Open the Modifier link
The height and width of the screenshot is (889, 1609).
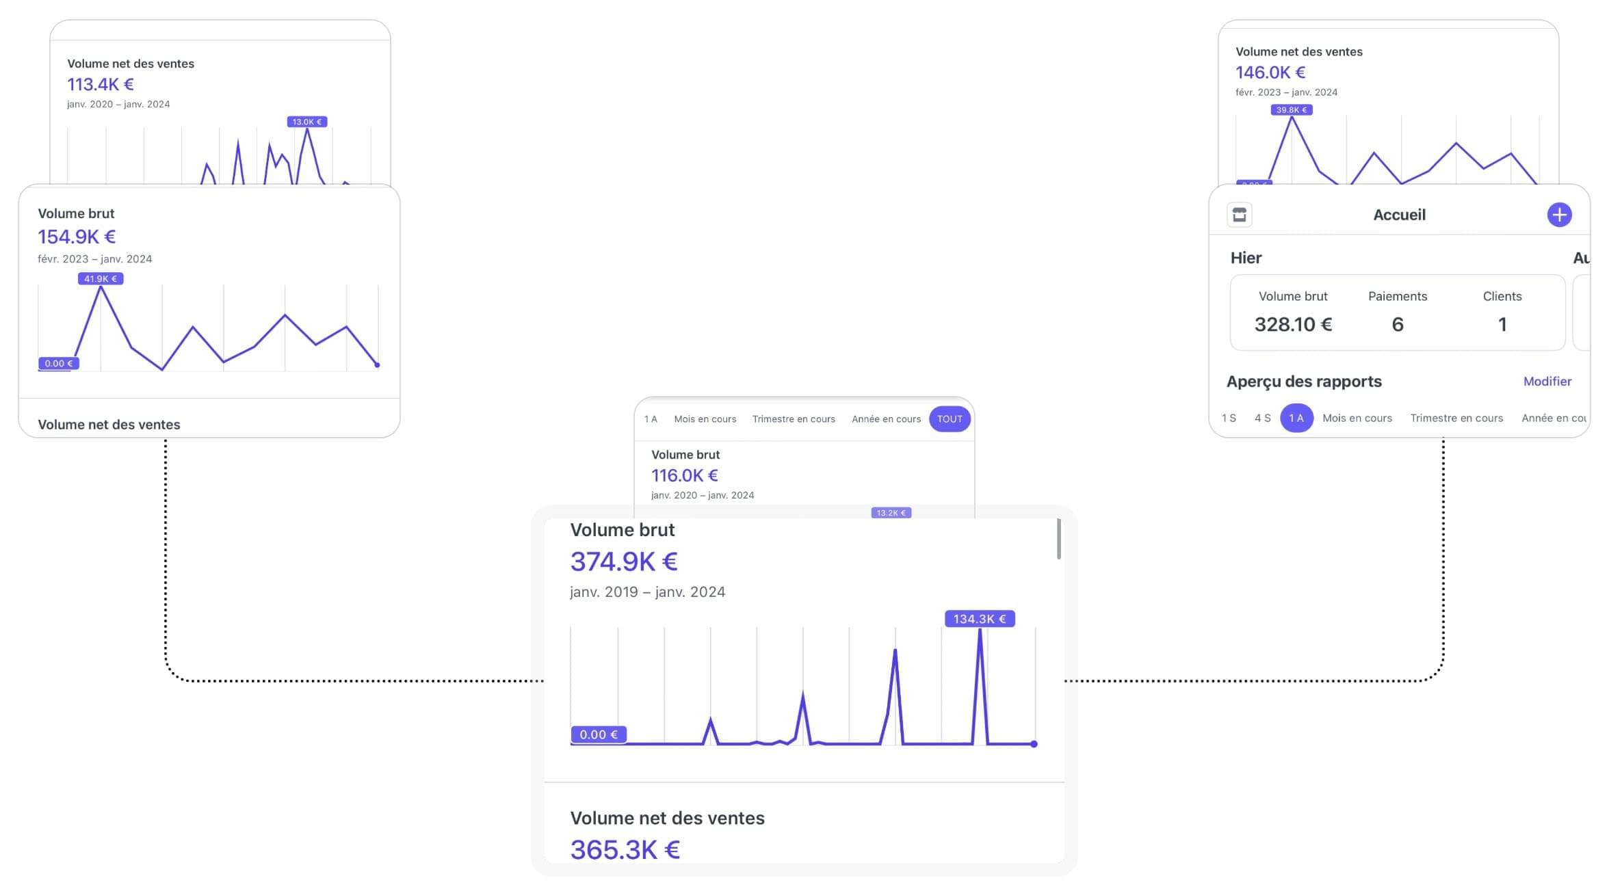pos(1547,382)
